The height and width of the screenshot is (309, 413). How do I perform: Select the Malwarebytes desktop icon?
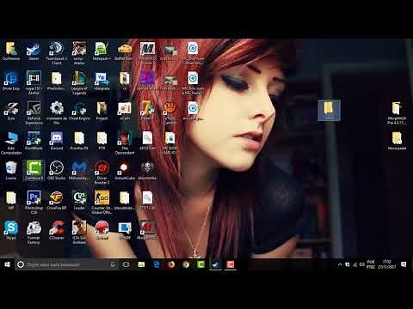(x=79, y=170)
